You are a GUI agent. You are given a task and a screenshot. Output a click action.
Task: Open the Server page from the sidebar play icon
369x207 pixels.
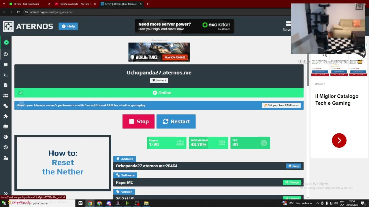6,43
